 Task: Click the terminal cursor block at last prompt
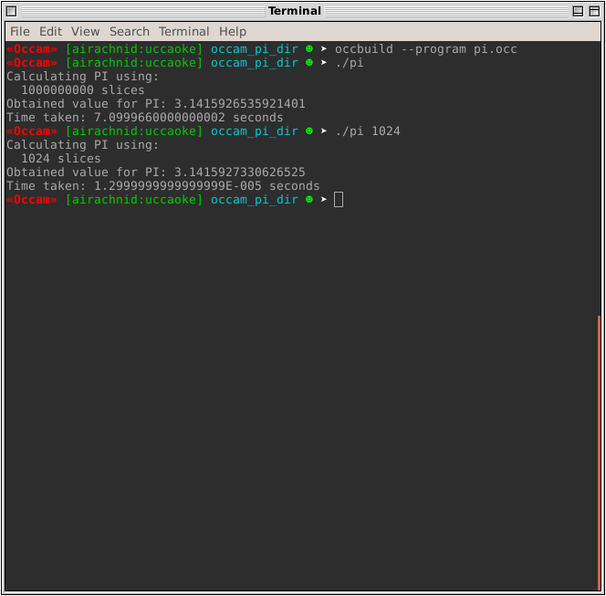click(339, 200)
